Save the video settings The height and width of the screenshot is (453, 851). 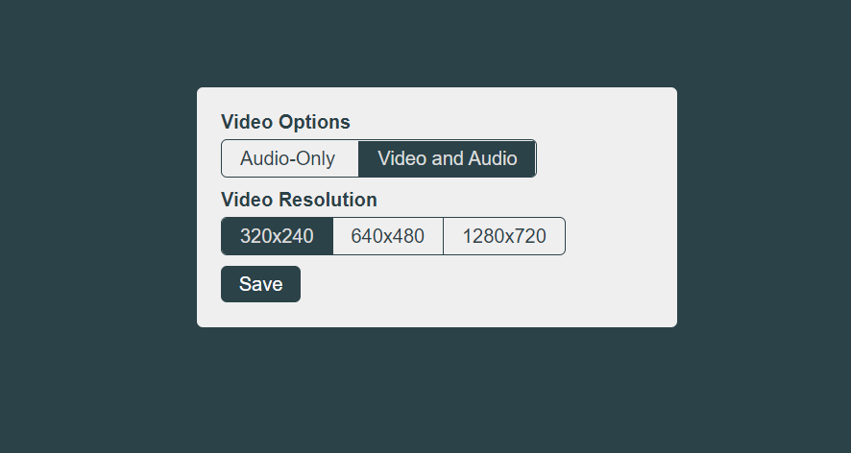[x=260, y=284]
